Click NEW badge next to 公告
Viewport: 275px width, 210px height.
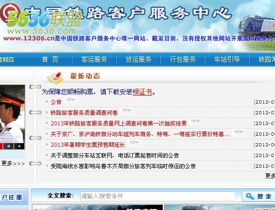point(70,100)
